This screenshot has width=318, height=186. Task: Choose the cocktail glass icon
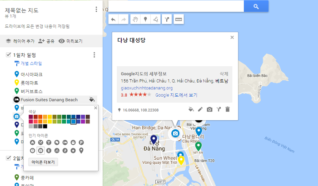(x=49, y=142)
